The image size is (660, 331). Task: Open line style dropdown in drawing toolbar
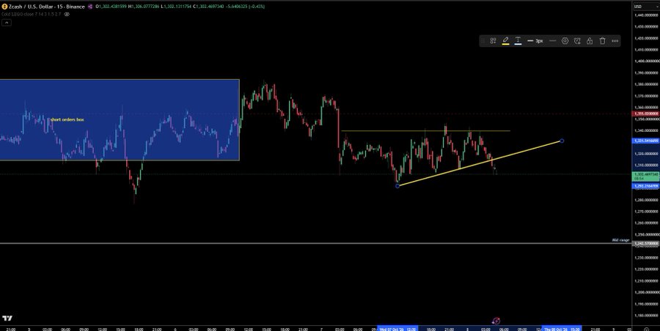click(x=553, y=41)
